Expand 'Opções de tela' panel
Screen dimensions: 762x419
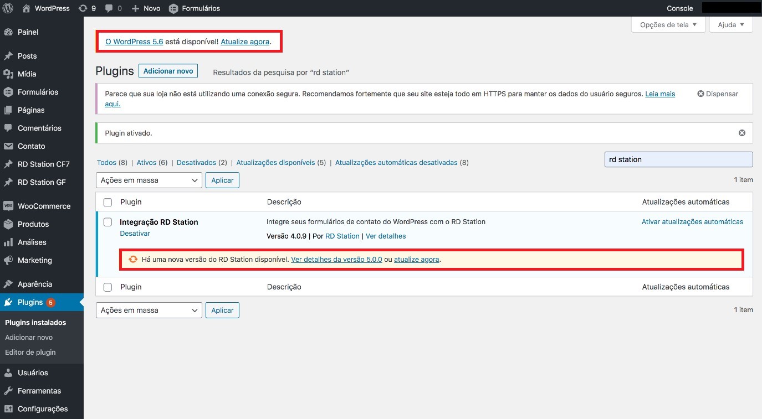click(668, 24)
